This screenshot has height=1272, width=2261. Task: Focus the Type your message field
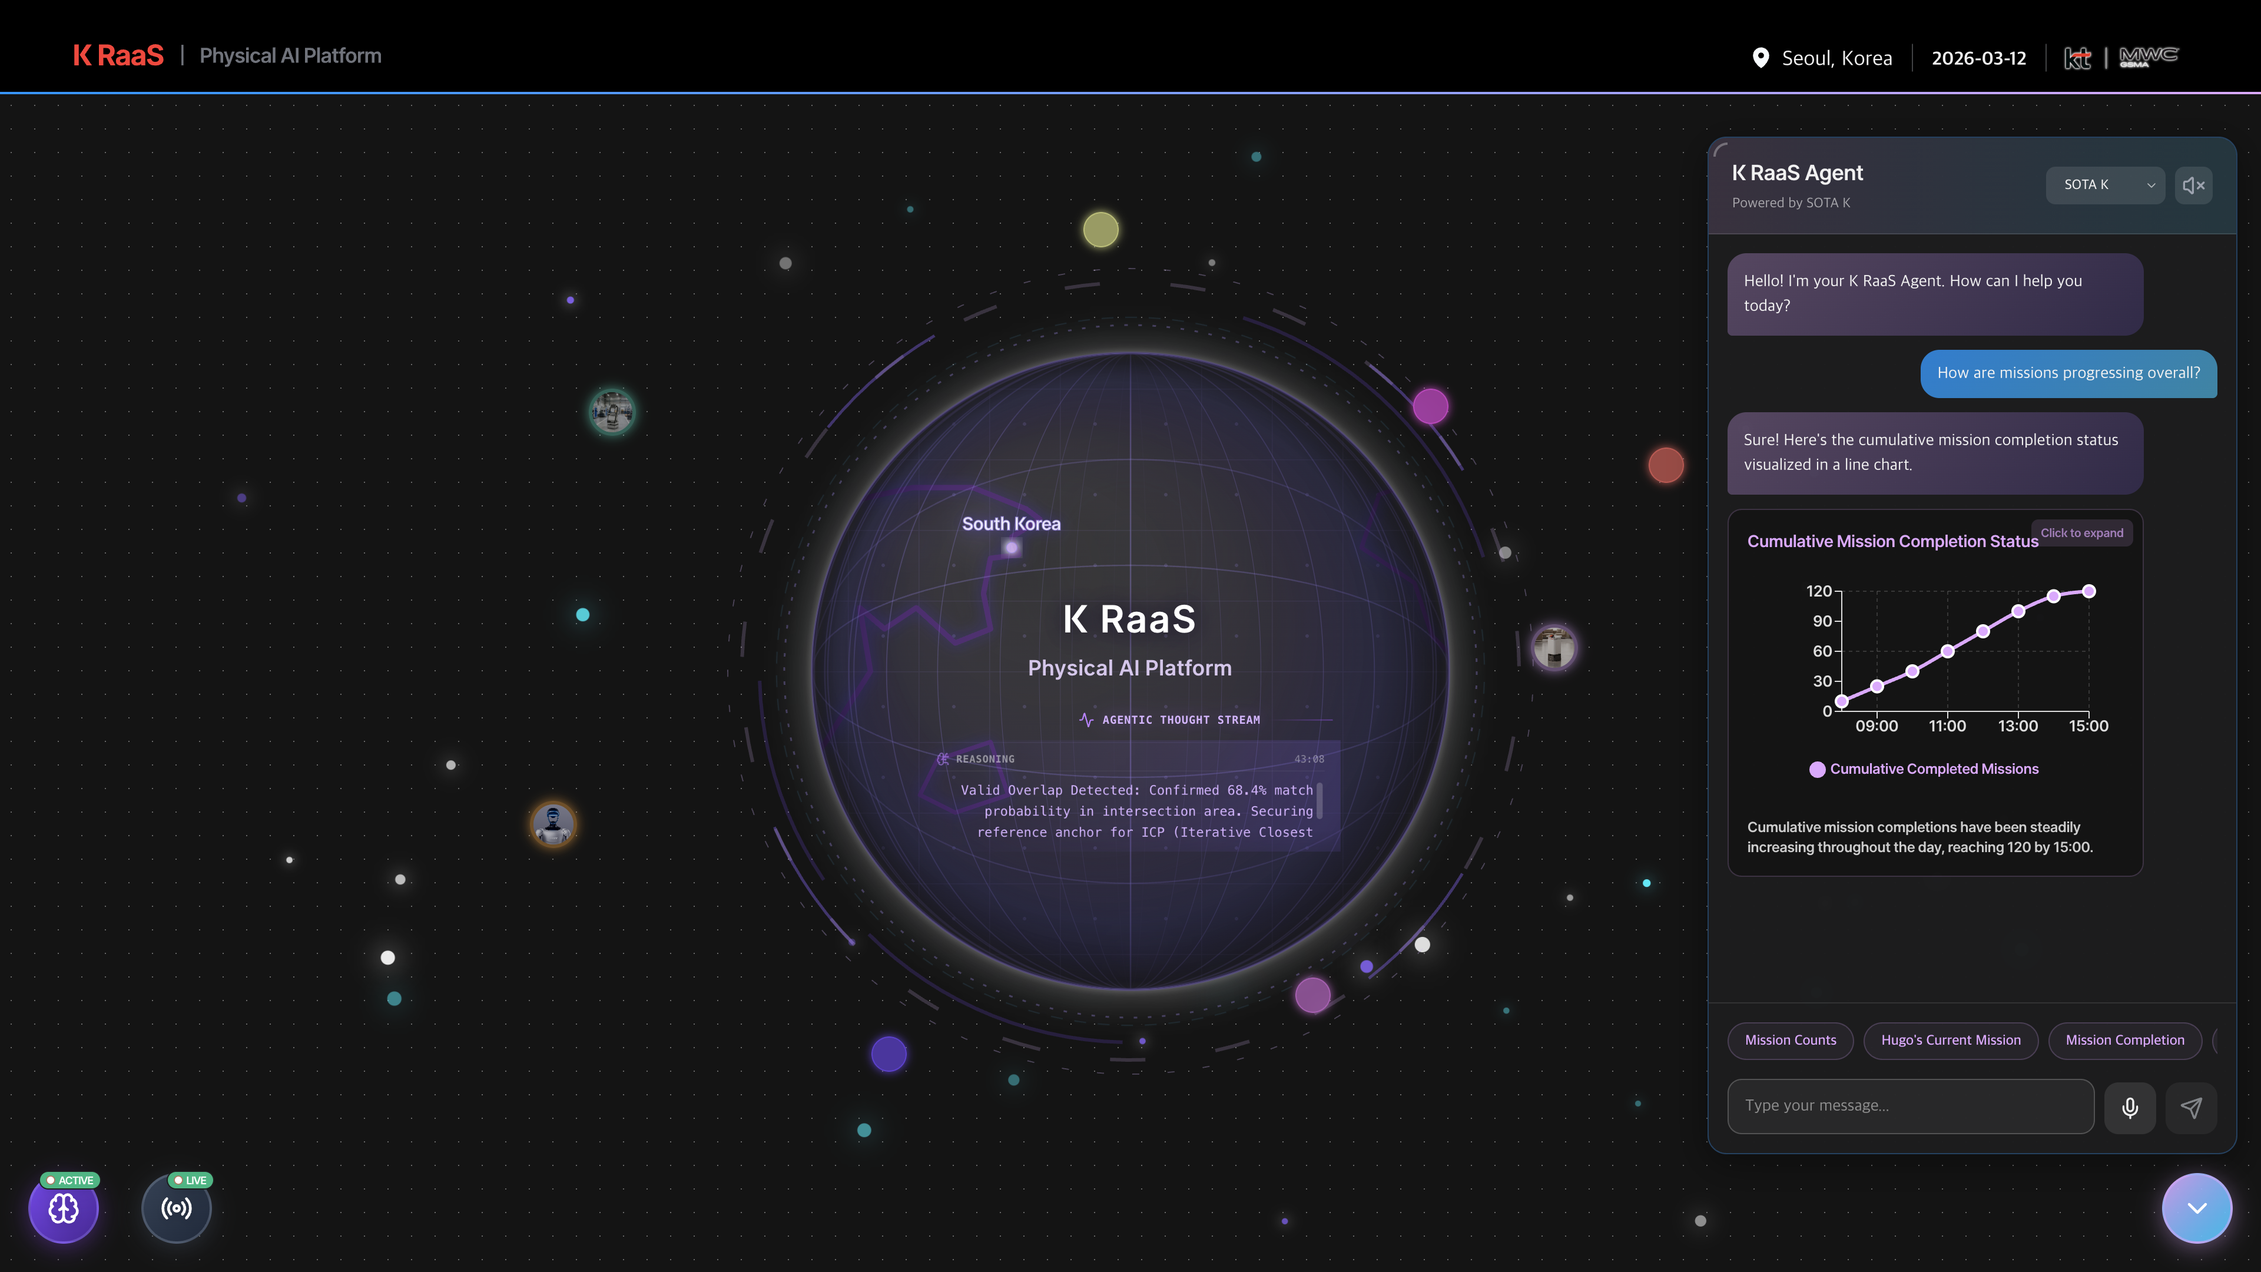(1911, 1106)
